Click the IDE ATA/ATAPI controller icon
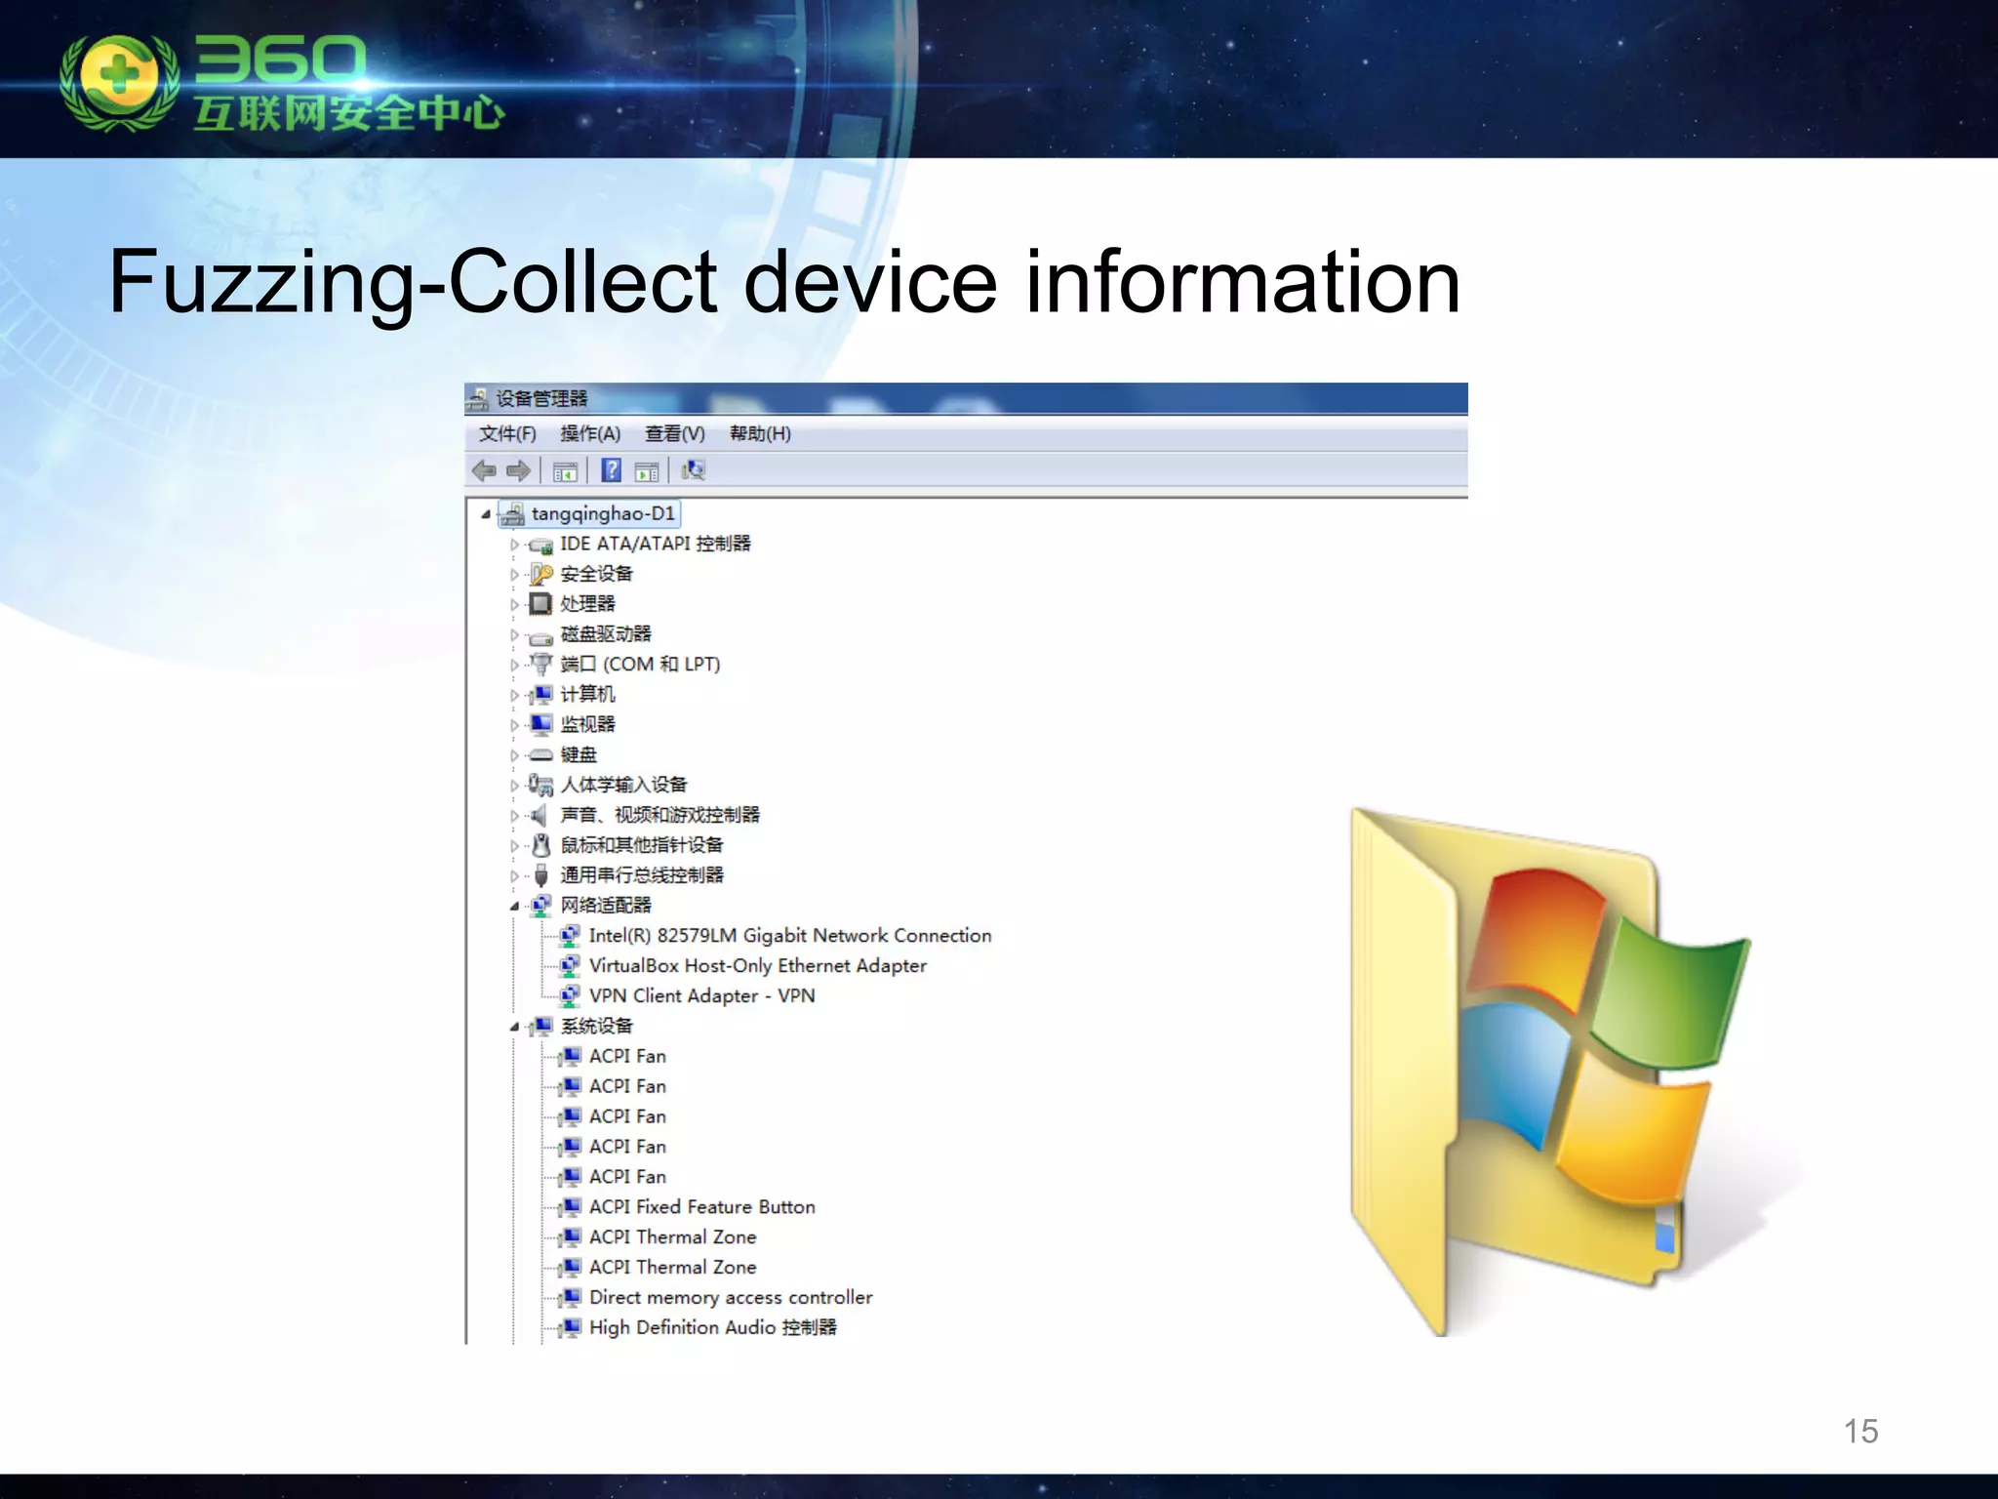The image size is (1998, 1499). 540,546
